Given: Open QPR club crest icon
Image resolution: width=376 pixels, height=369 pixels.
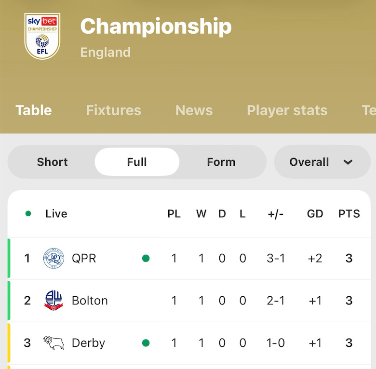Looking at the screenshot, I should pos(54,258).
